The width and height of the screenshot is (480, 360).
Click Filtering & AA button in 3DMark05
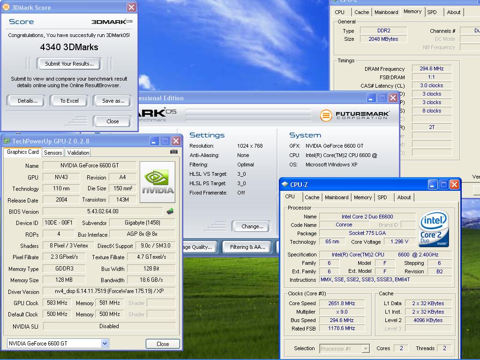point(247,247)
